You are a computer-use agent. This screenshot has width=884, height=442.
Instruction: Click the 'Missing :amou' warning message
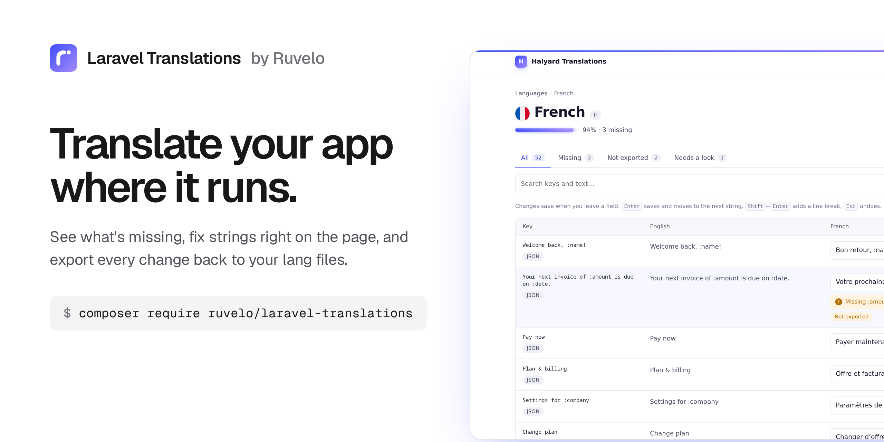pos(857,302)
